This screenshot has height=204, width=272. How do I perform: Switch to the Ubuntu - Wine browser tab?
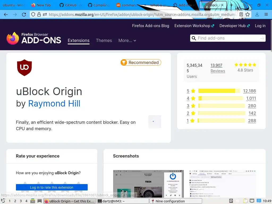[14, 5]
